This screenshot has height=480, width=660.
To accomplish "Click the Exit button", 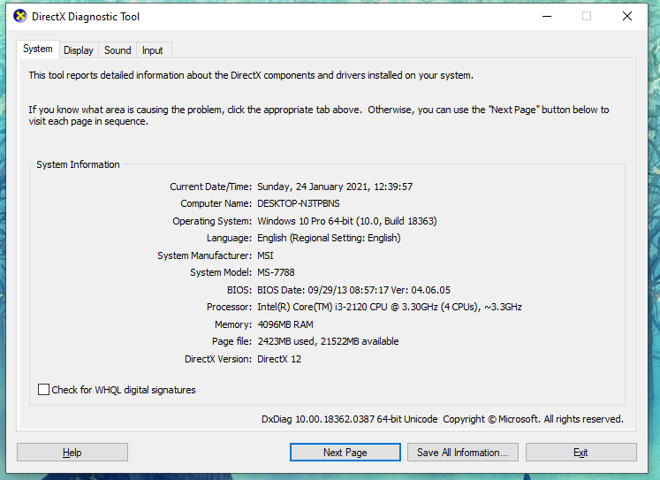I will [580, 453].
